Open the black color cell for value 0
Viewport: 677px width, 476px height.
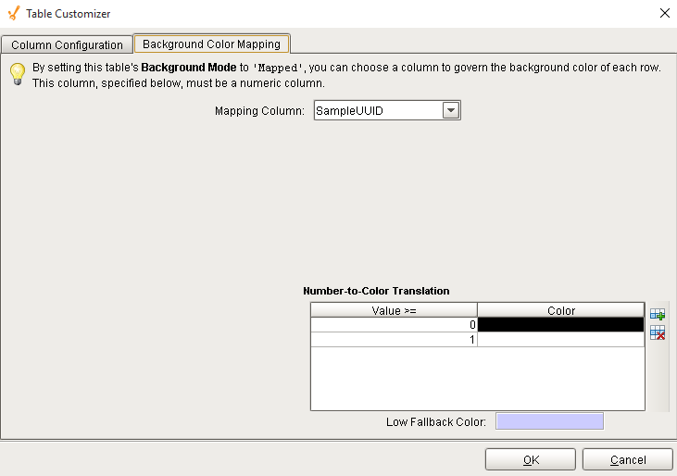point(561,325)
